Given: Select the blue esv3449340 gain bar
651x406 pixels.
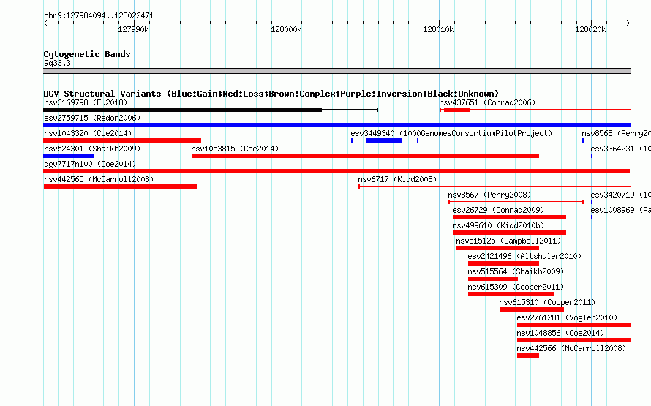Looking at the screenshot, I should click(x=385, y=140).
